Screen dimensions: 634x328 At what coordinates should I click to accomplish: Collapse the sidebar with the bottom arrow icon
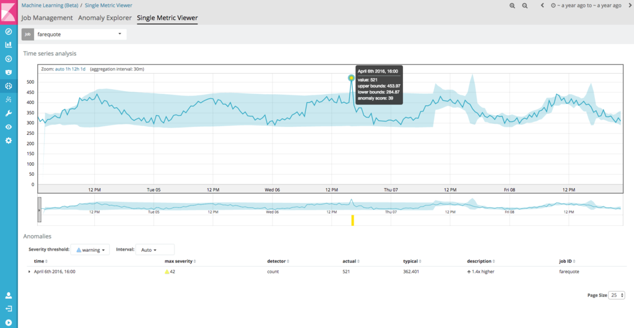click(x=9, y=322)
